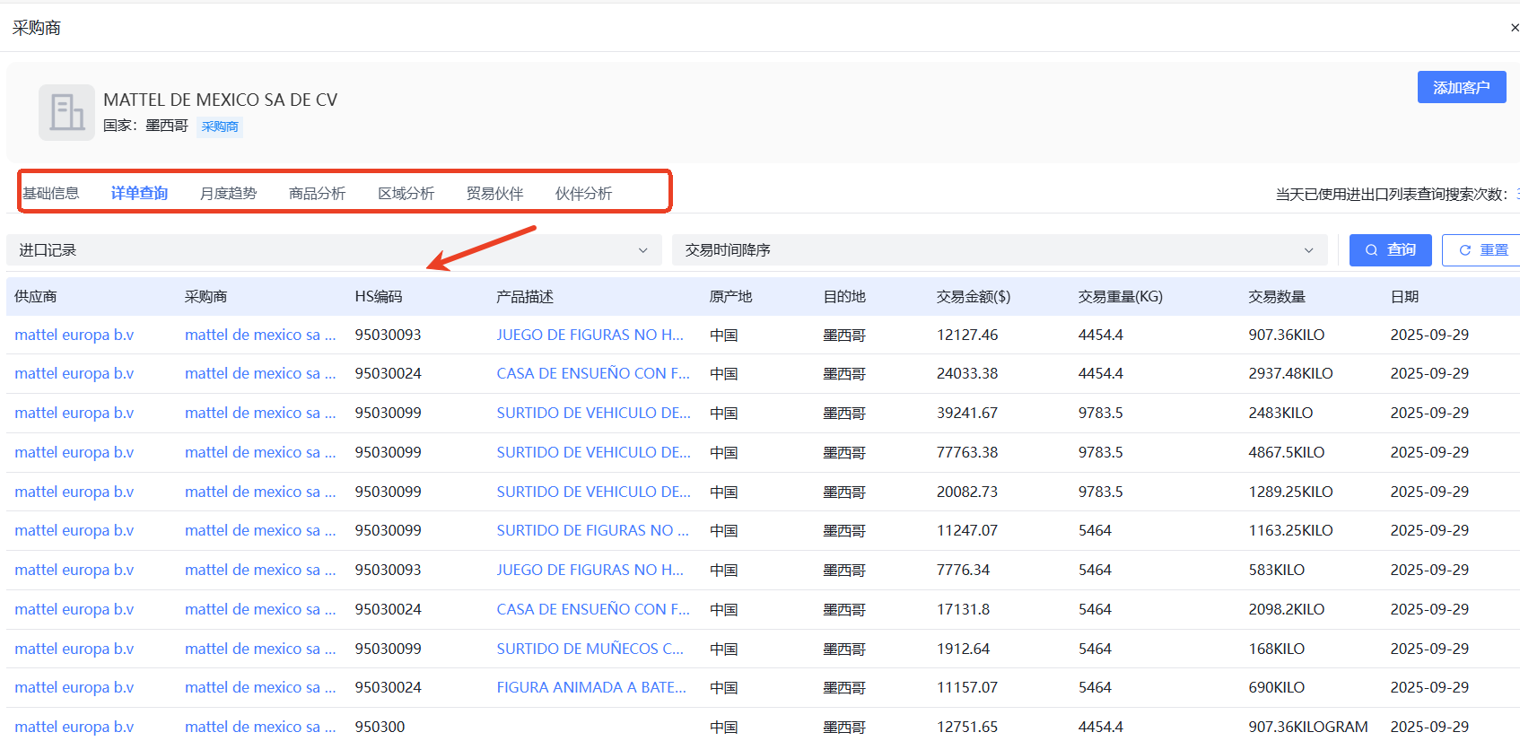
Task: View the 区域分析 tab
Action: 406,193
